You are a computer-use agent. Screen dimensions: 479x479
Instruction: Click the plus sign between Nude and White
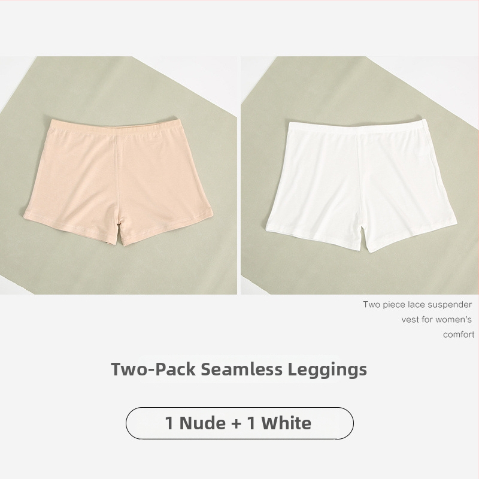coord(236,424)
